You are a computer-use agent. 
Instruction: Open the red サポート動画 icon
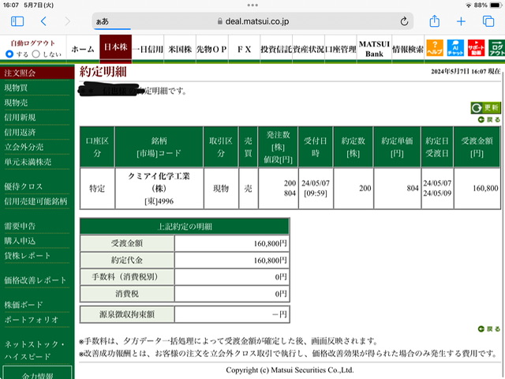[476, 47]
